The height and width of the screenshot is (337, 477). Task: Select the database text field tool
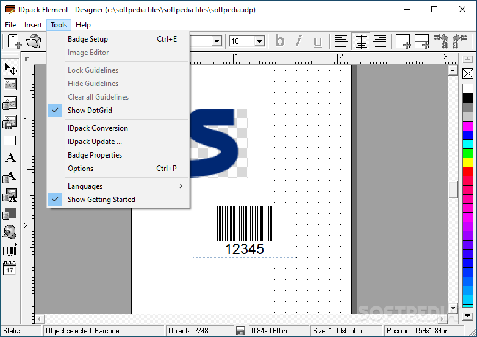[9, 177]
